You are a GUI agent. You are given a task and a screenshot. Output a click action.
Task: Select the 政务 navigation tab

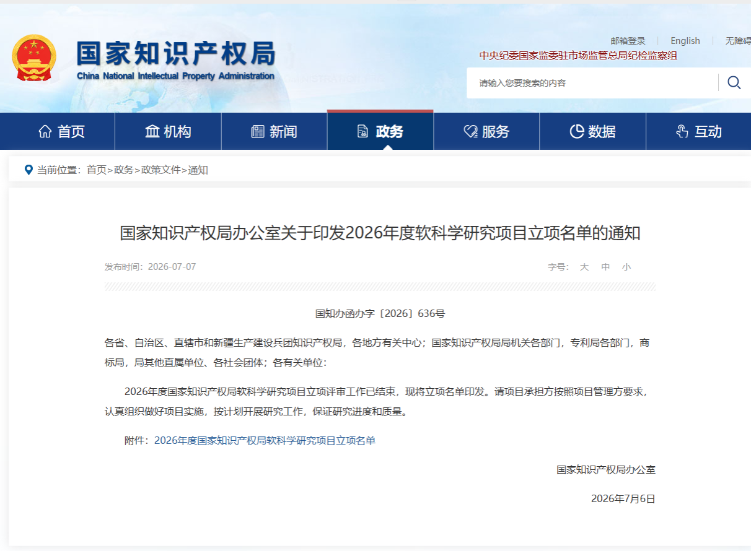380,131
